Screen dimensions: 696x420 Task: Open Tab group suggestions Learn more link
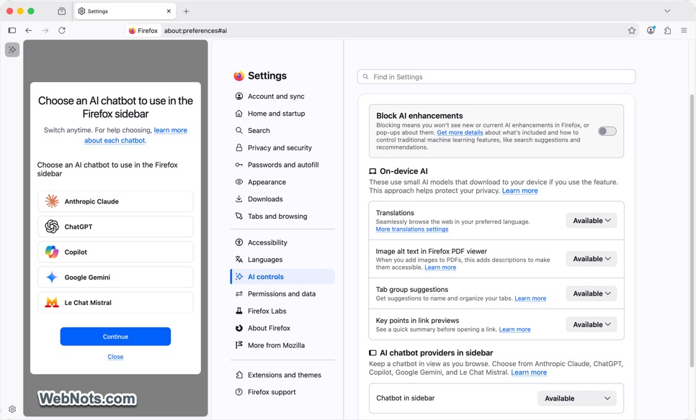pyautogui.click(x=530, y=298)
